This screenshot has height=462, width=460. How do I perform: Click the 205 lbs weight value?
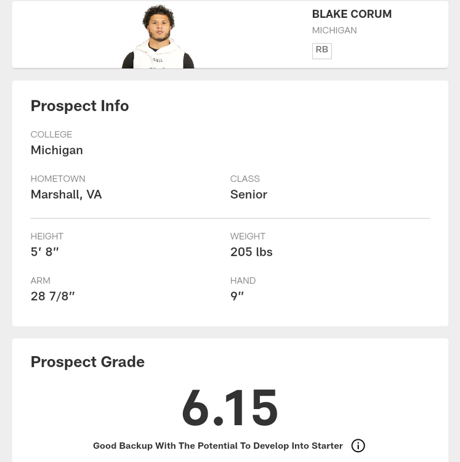click(x=251, y=252)
